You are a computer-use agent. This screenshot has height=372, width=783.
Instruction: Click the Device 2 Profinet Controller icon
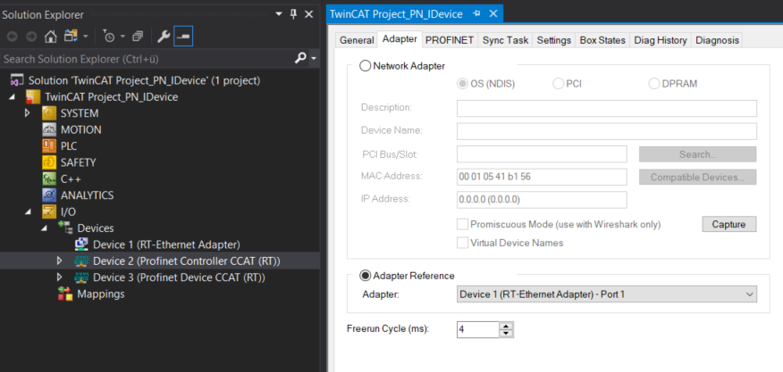(81, 260)
